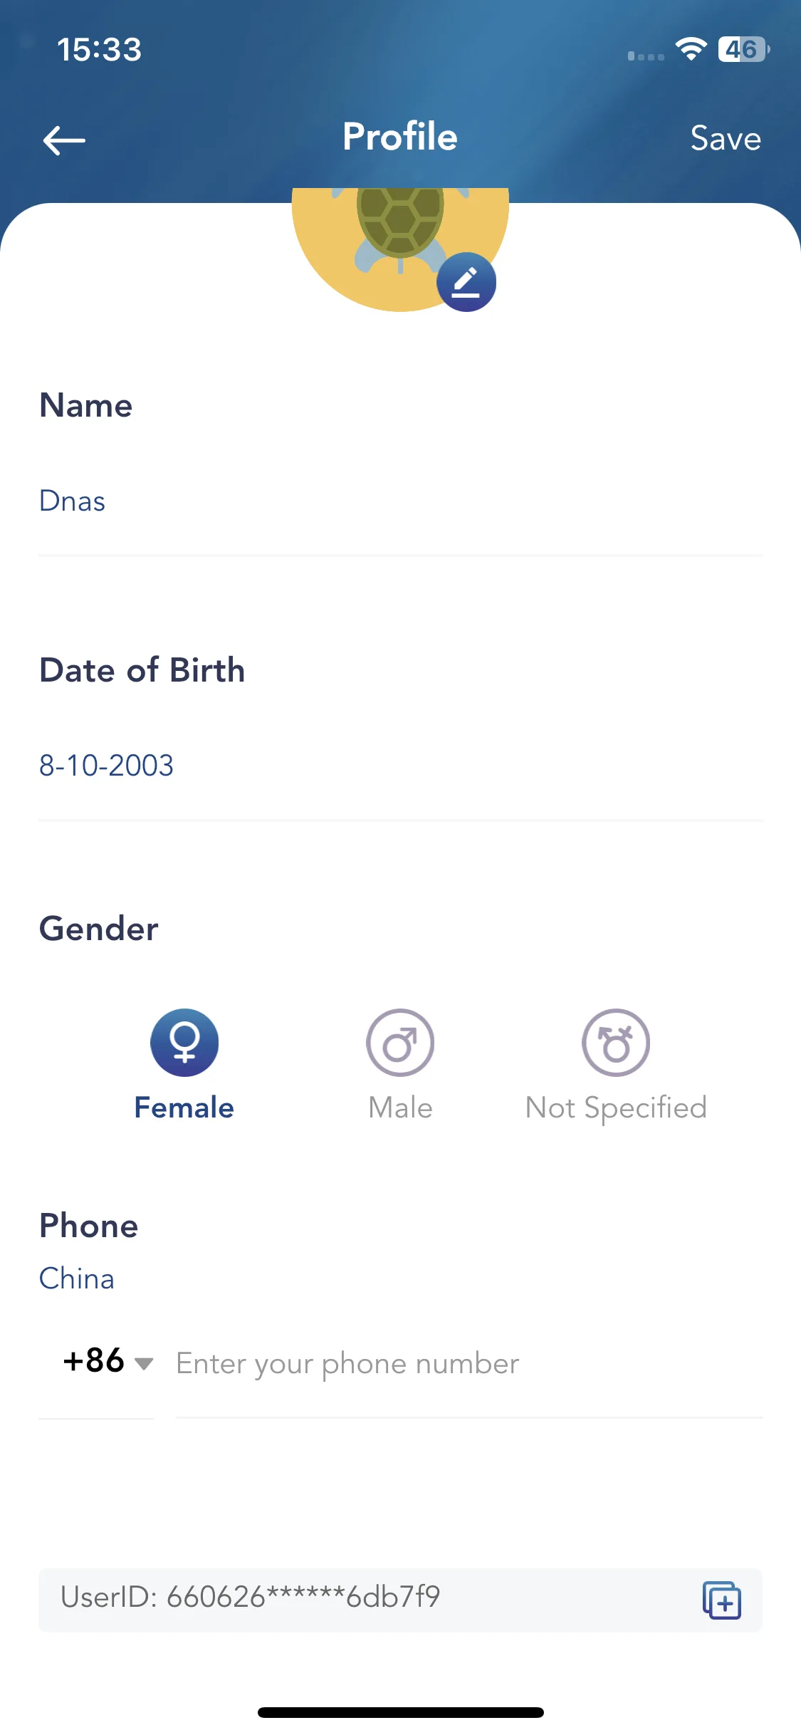Tap the Not Specified gender symbol icon

tap(616, 1043)
